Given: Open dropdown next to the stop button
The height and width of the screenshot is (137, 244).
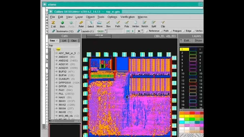Looking at the screenshot, I should tap(142, 31).
